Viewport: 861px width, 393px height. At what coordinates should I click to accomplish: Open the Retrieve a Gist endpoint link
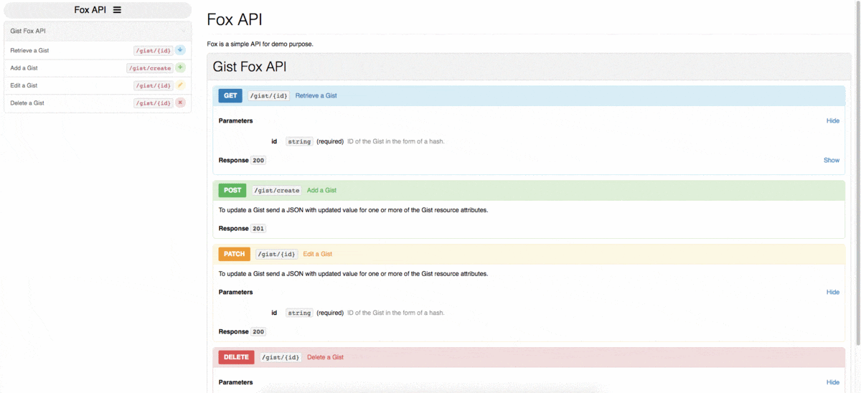tap(316, 95)
